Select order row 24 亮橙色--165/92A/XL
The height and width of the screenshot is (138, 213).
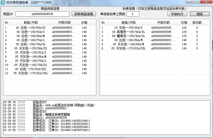pos(155,32)
